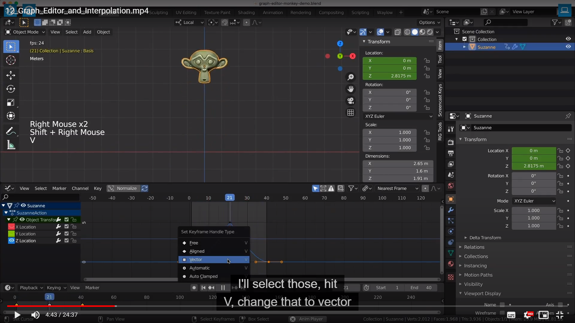
Task: Click the End frame field
Action: click(420, 288)
